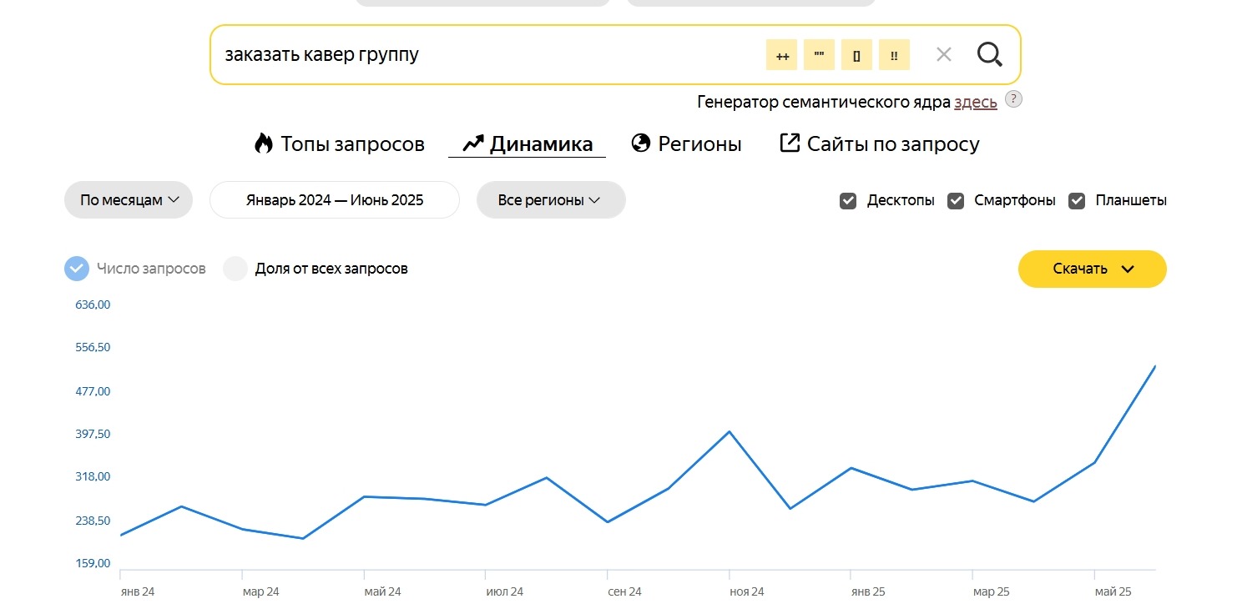The height and width of the screenshot is (614, 1237).
Task: Expand the По месяцам dropdown
Action: (x=129, y=200)
